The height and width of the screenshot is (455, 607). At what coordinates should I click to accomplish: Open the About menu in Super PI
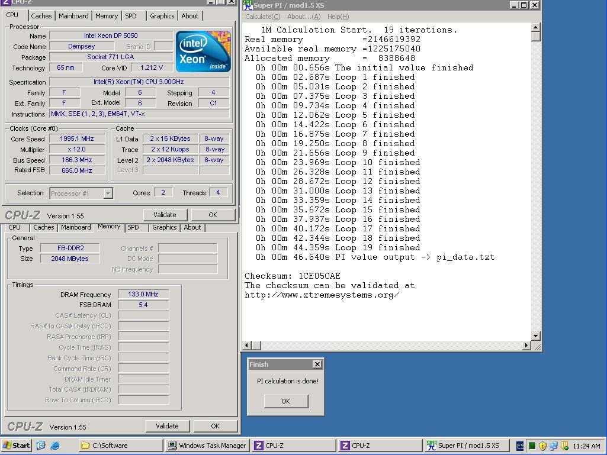pos(304,17)
